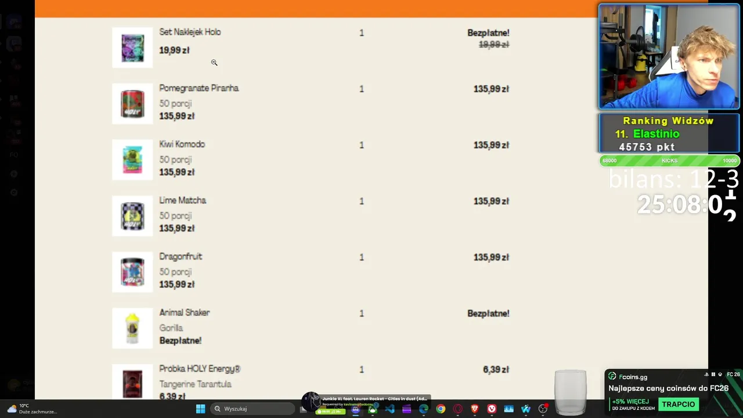Click the Animal Shaker product name
Image resolution: width=743 pixels, height=418 pixels.
[x=185, y=312]
